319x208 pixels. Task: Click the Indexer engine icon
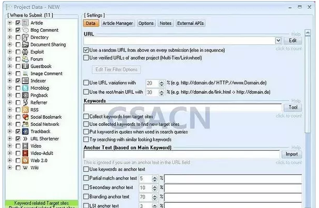(25, 81)
